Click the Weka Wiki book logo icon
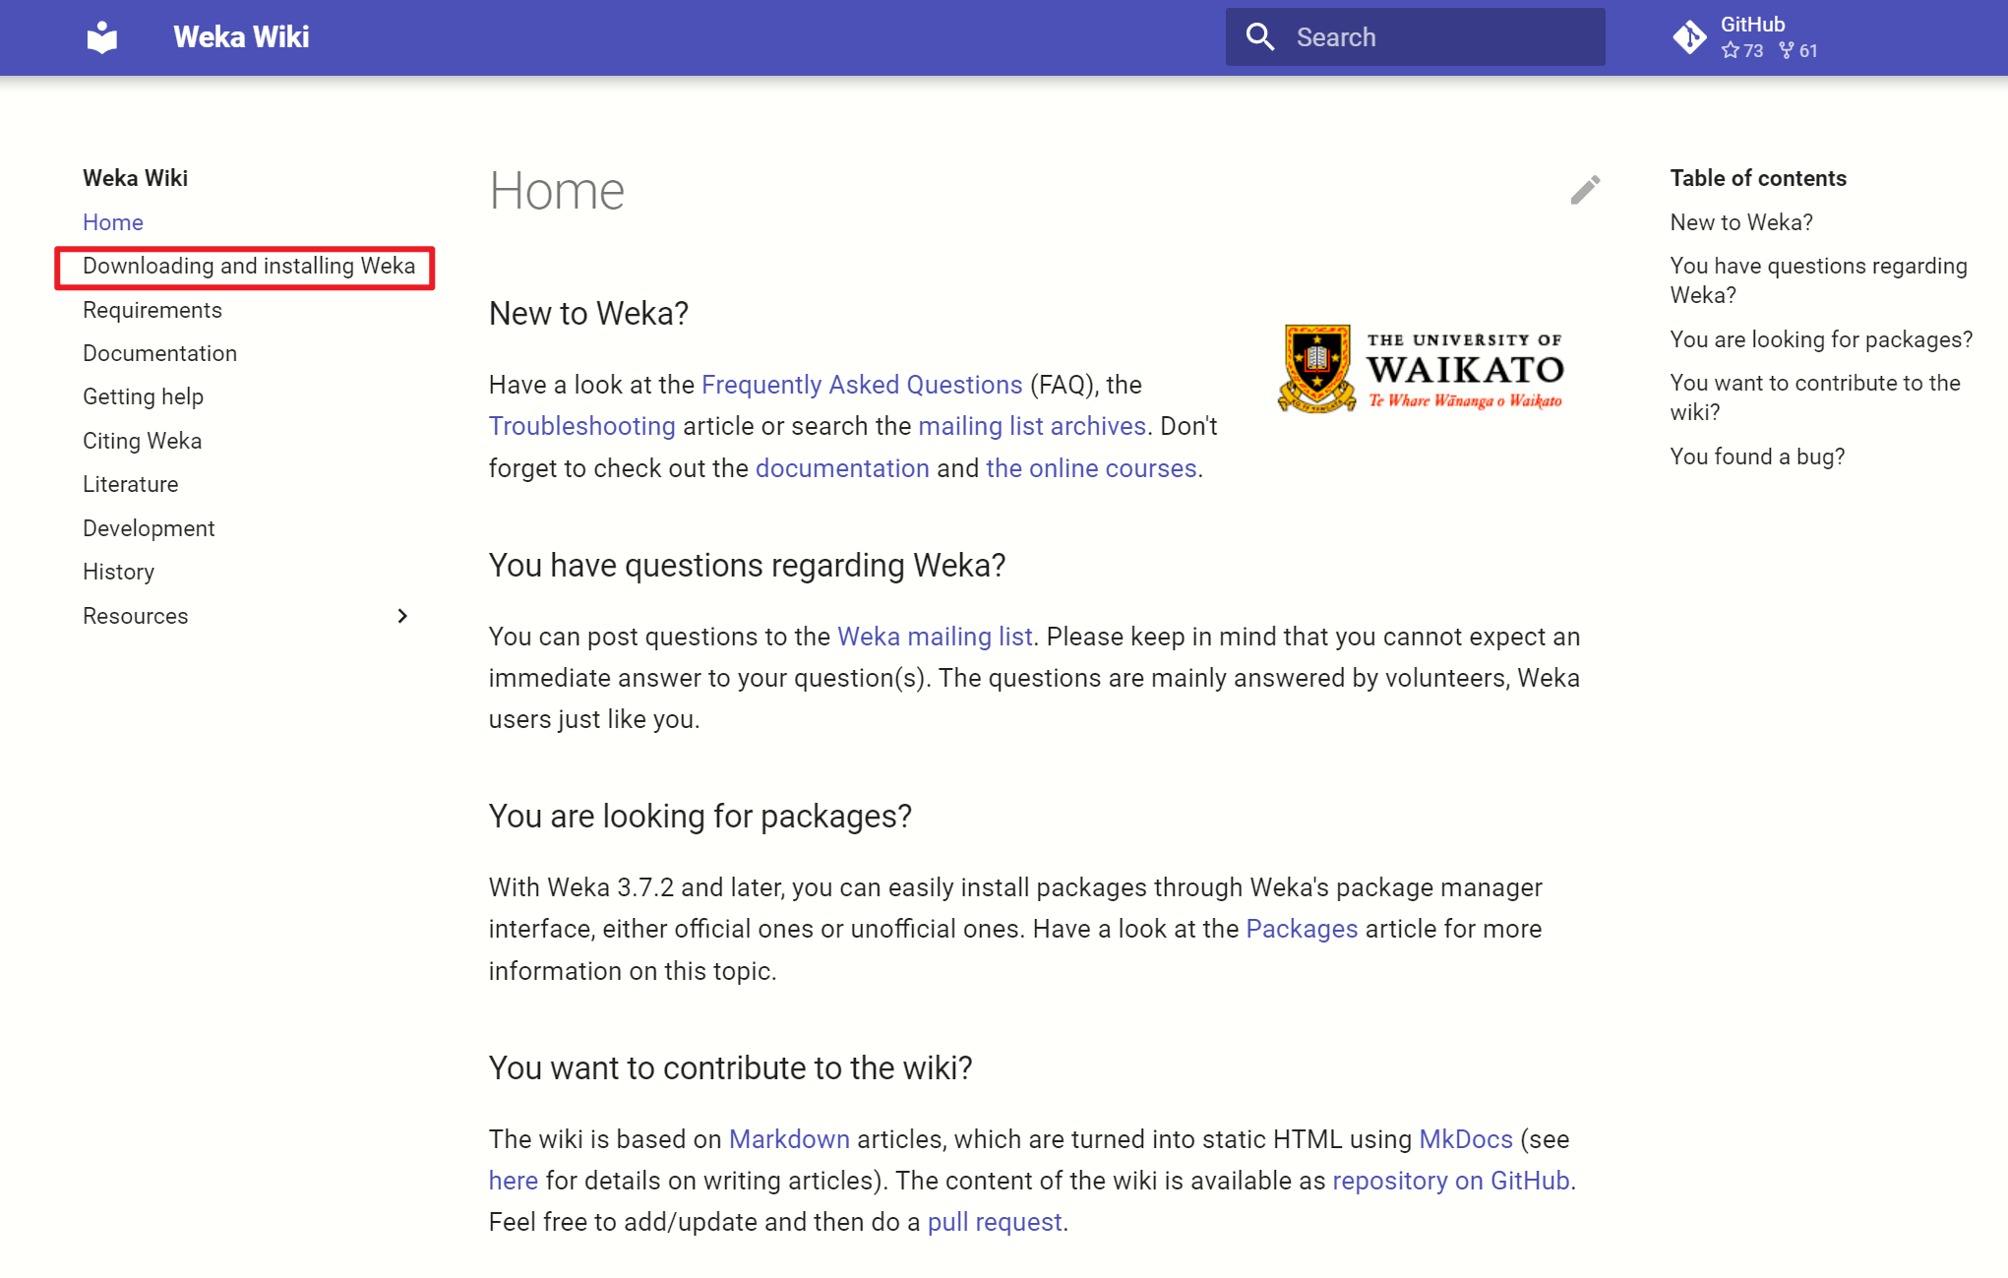This screenshot has width=2008, height=1278. click(x=102, y=37)
